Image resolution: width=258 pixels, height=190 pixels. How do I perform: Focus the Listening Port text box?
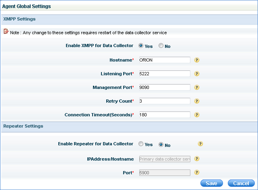click(164, 74)
